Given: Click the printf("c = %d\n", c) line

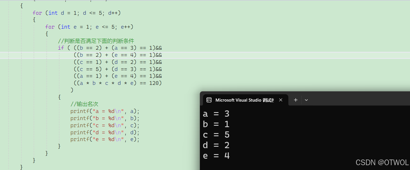Looking at the screenshot, I should click(105, 125).
